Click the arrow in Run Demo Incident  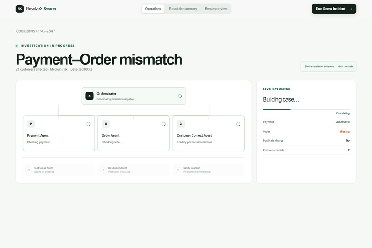coord(351,9)
